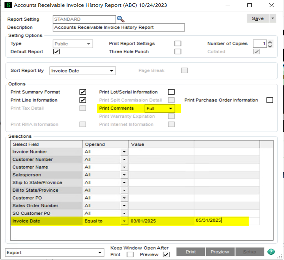Image resolution: width=284 pixels, height=260 pixels.
Task: Click the Report Setting lookup magnifier icon
Action: (120, 19)
